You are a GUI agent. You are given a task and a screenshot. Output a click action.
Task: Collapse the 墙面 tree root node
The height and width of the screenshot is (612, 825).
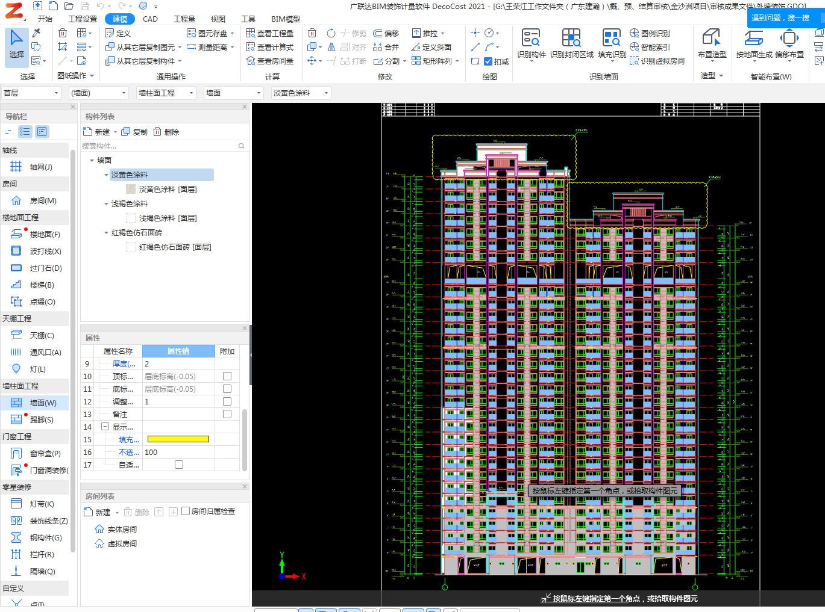point(92,161)
